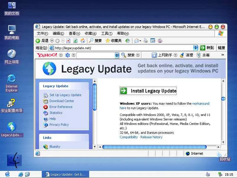Screen dimensions: 237x178
Task: Open Yahoo search box history dropdown
Action: [117, 55]
